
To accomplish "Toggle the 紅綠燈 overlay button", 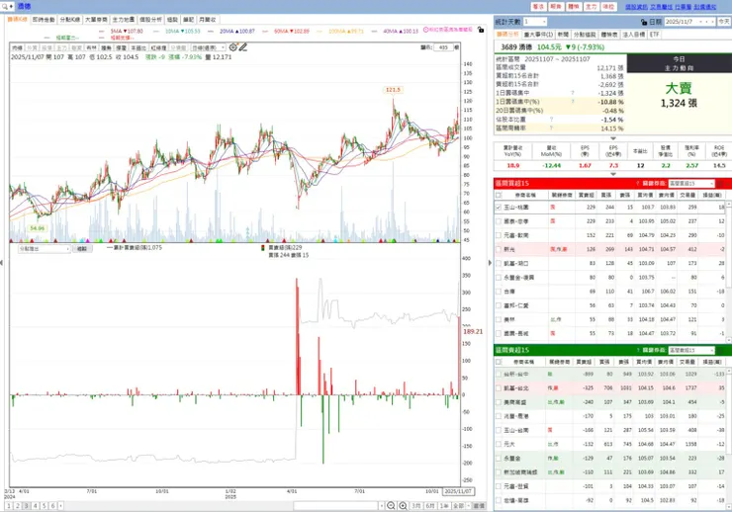I will tap(158, 47).
